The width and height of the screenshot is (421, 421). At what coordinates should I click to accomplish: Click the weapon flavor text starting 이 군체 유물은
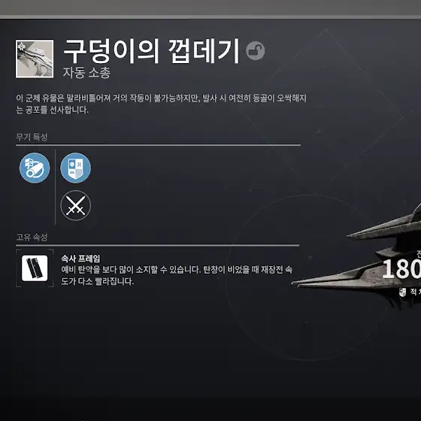[161, 104]
